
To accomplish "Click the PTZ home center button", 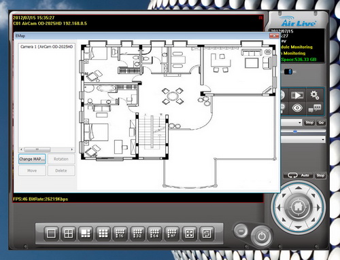I will 299,206.
